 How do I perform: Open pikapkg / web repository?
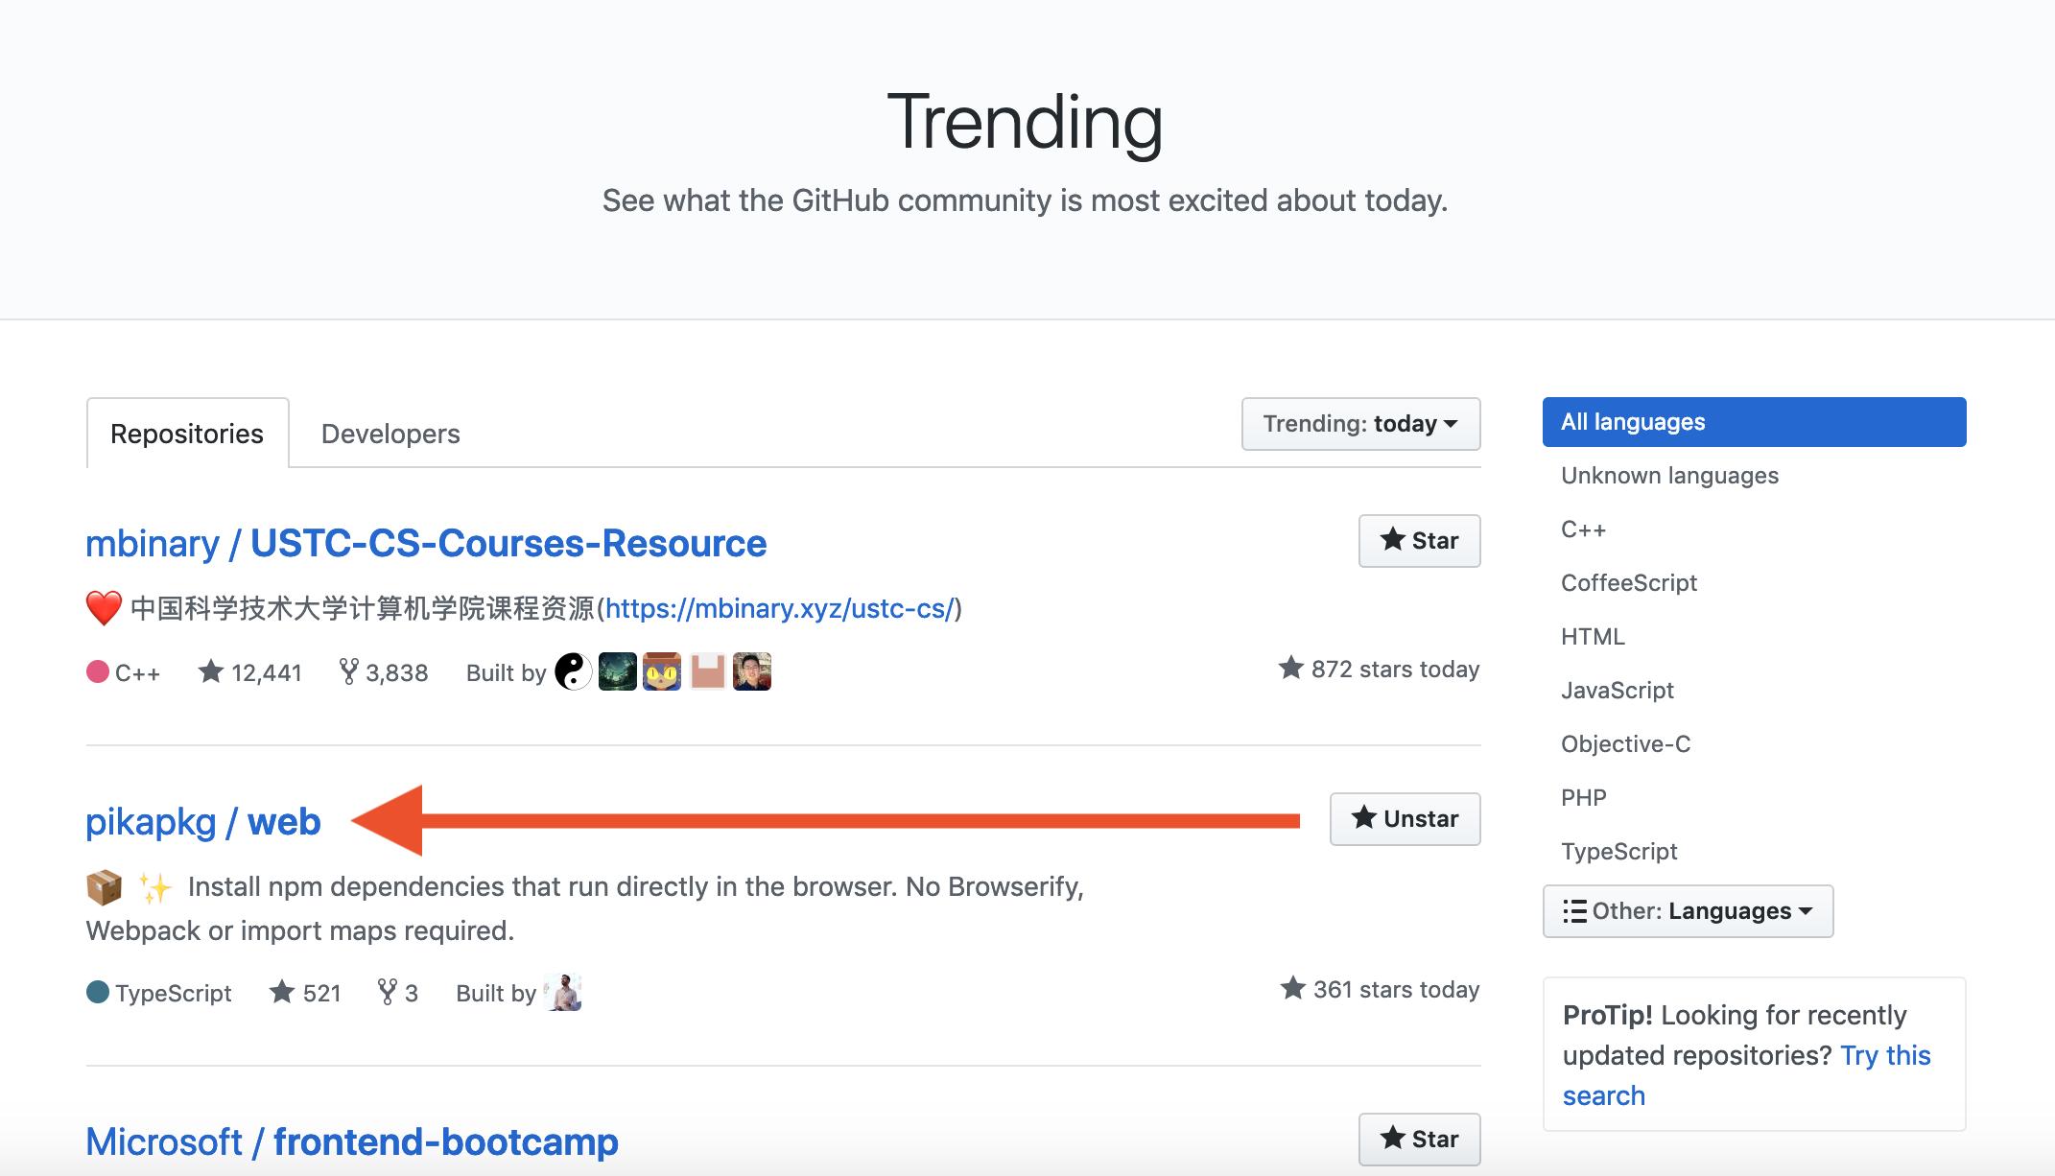pyautogui.click(x=203, y=822)
